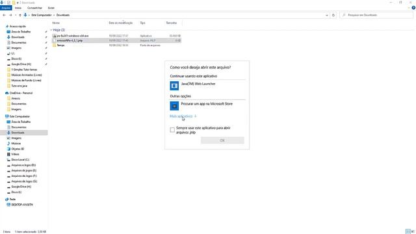Click the Microsoft Store icon in the dialog
This screenshot has width=416, height=234.
coord(174,106)
